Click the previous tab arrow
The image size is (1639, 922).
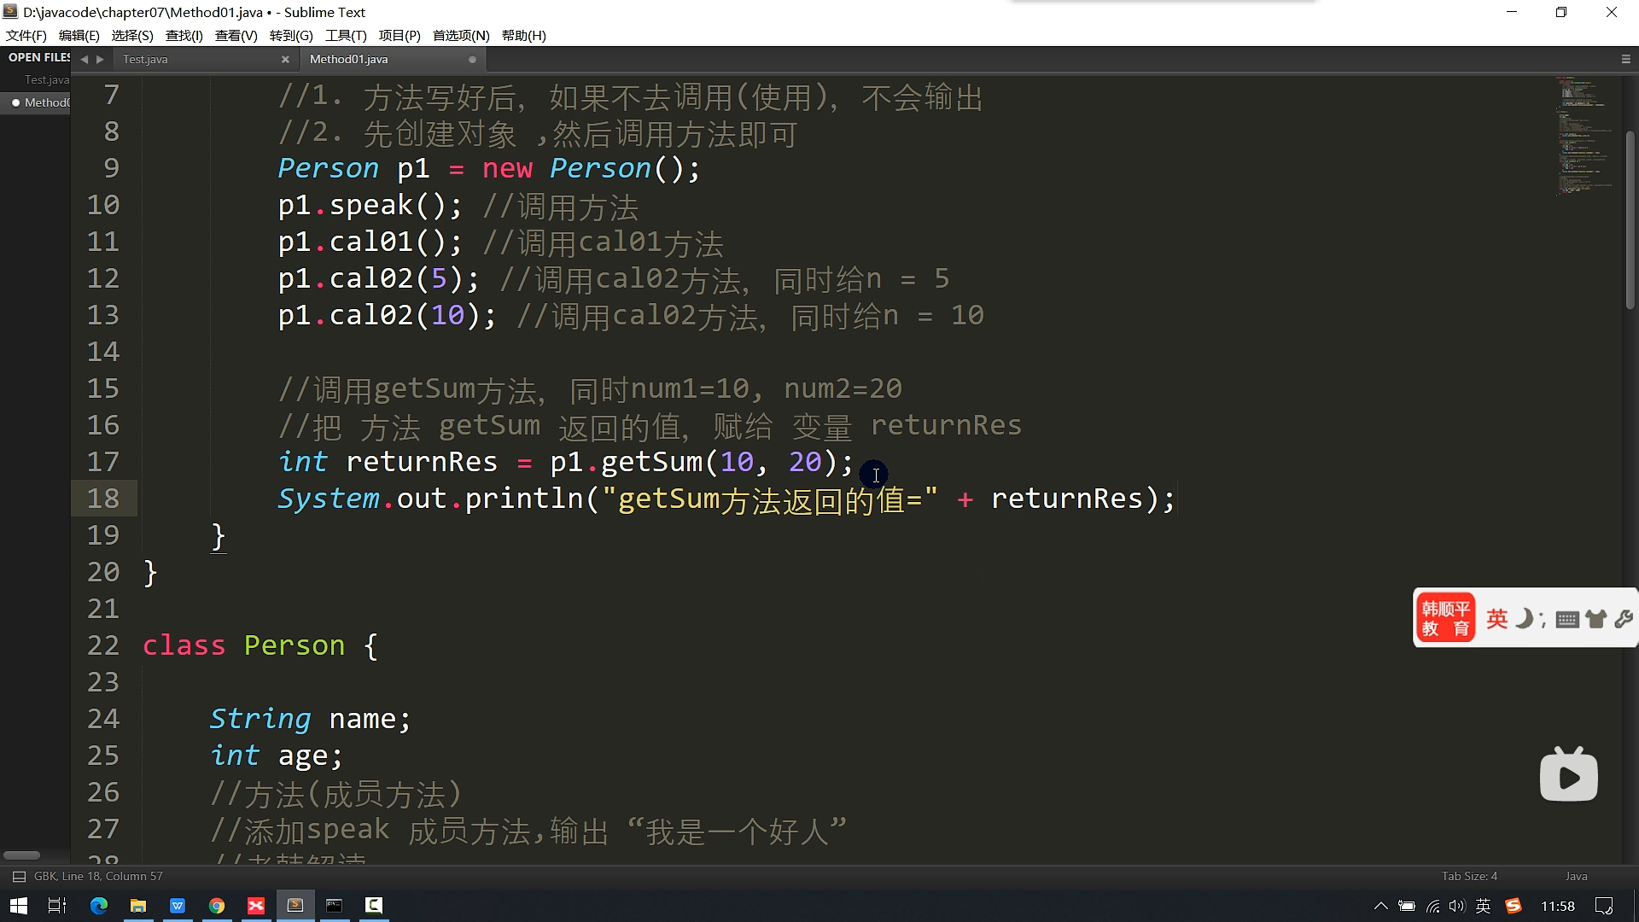tap(84, 59)
